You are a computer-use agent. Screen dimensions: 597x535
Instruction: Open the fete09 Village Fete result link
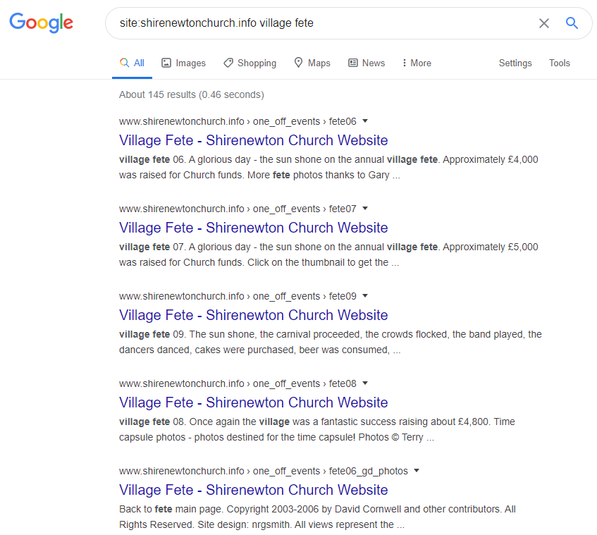[254, 315]
